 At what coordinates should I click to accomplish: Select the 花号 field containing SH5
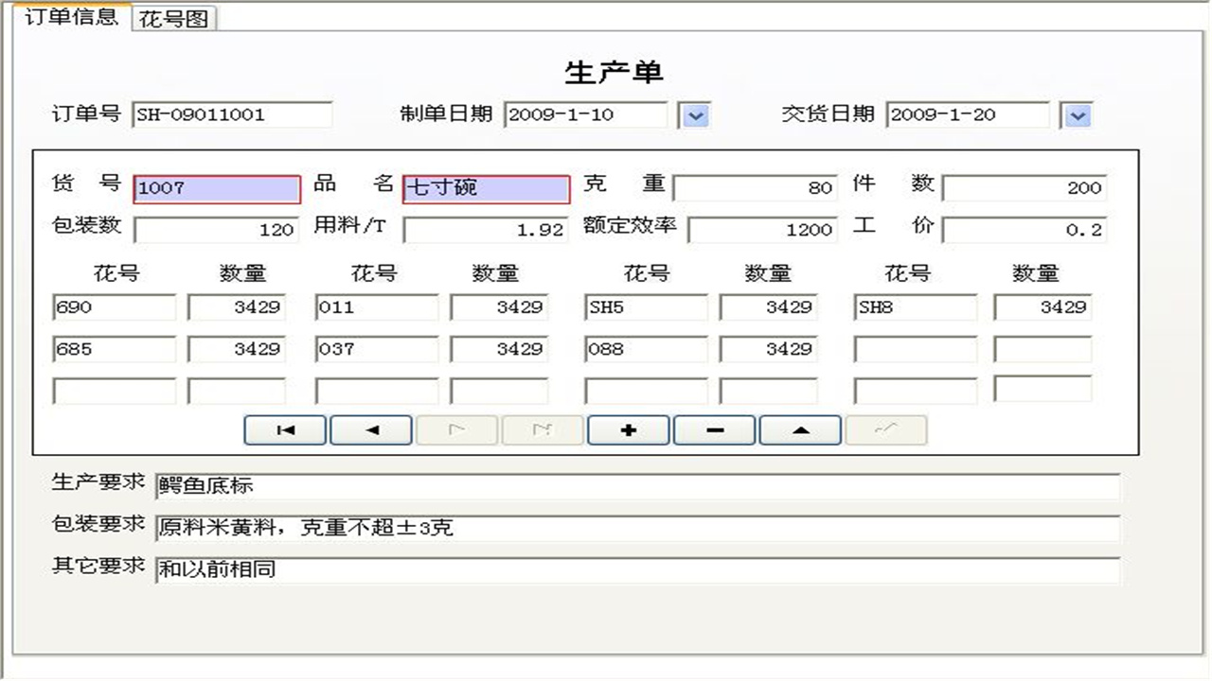point(647,306)
